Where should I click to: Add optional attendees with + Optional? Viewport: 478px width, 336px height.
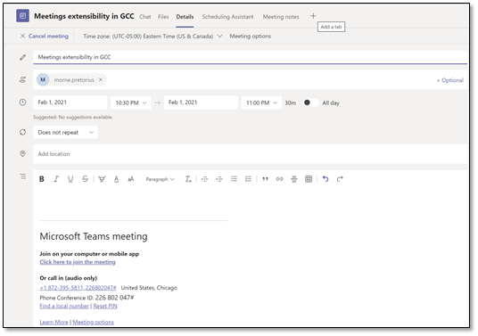coord(450,80)
